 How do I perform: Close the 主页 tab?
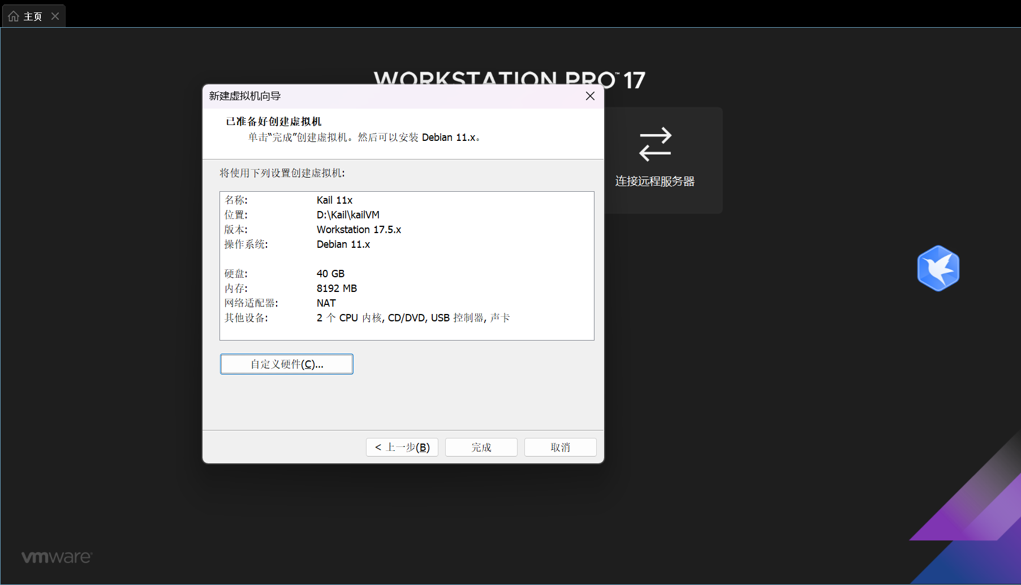pos(55,16)
